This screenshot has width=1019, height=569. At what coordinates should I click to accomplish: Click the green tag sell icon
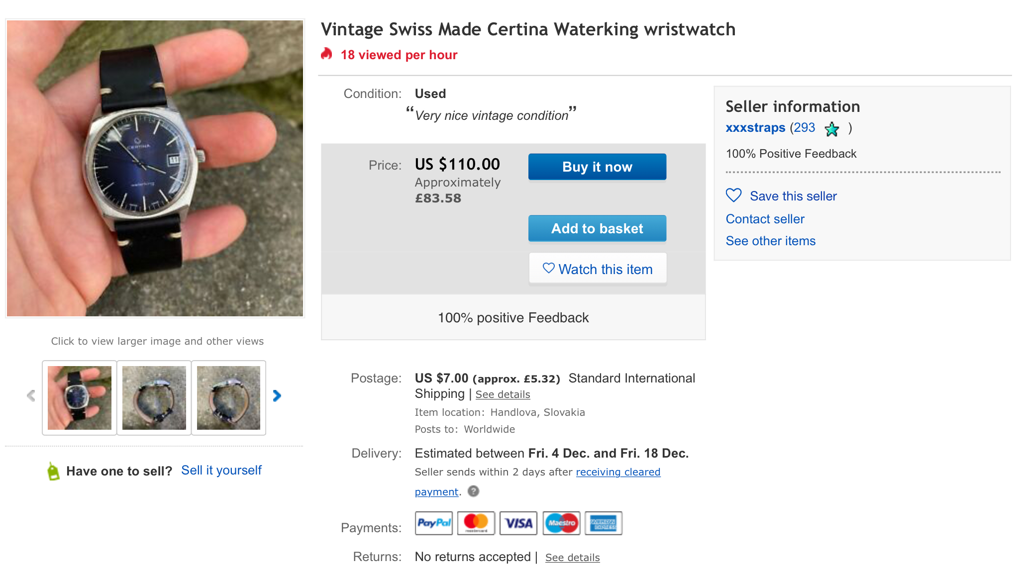coord(53,471)
